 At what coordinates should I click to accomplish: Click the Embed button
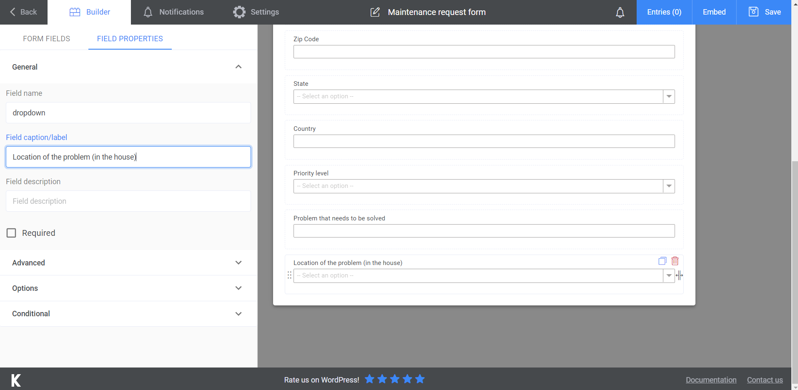pos(714,12)
